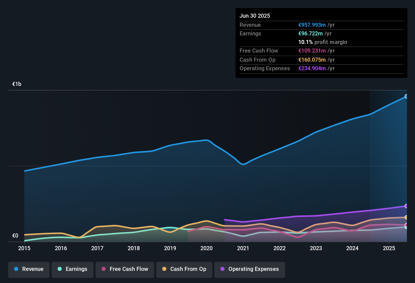Click the Jun 30 2025 tooltip date

255,16
